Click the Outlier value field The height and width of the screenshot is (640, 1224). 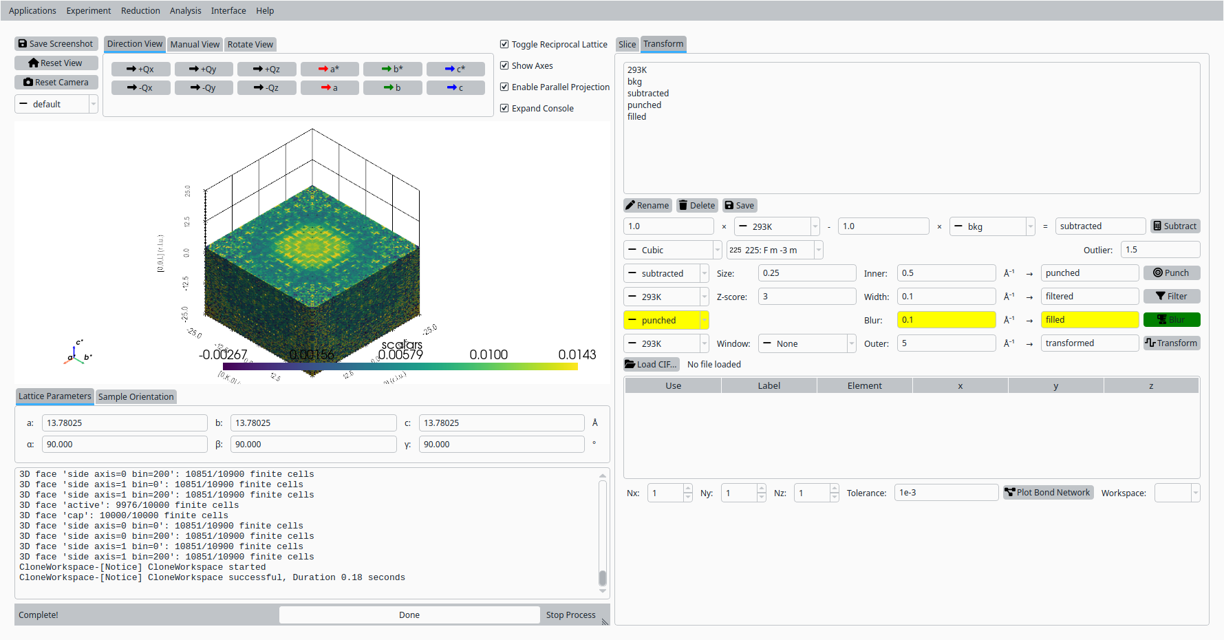click(1160, 249)
